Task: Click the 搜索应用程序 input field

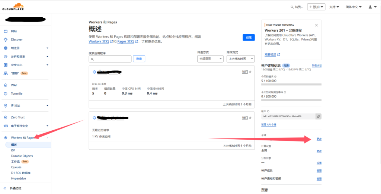Action: pos(110,59)
